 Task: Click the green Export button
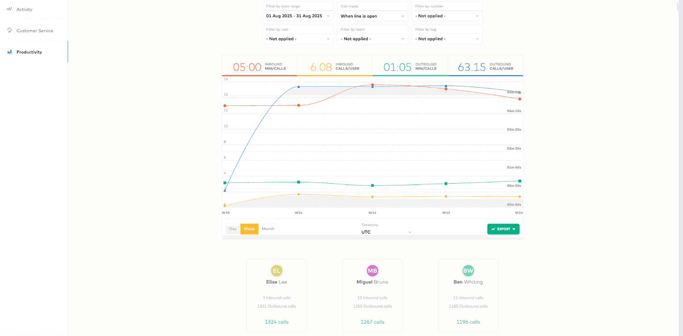[x=503, y=229]
